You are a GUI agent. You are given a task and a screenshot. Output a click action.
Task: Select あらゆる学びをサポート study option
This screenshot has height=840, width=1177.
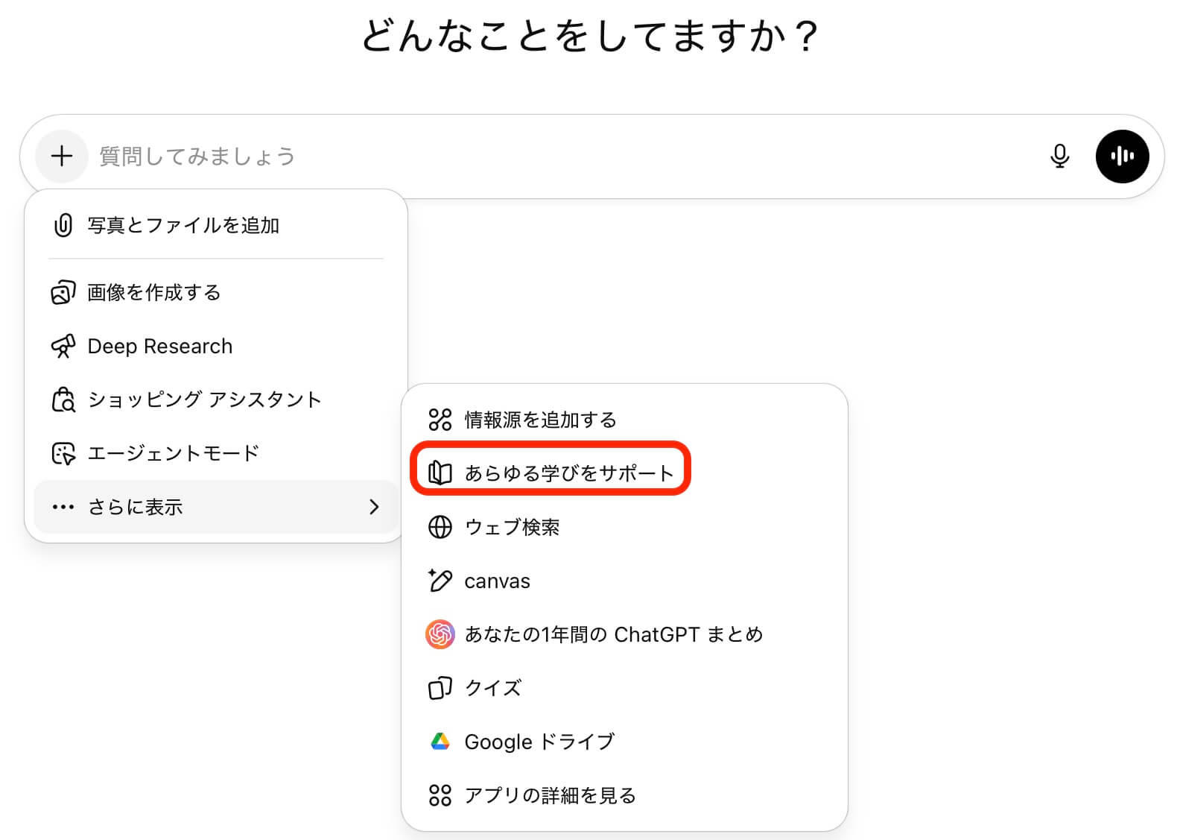tap(568, 473)
